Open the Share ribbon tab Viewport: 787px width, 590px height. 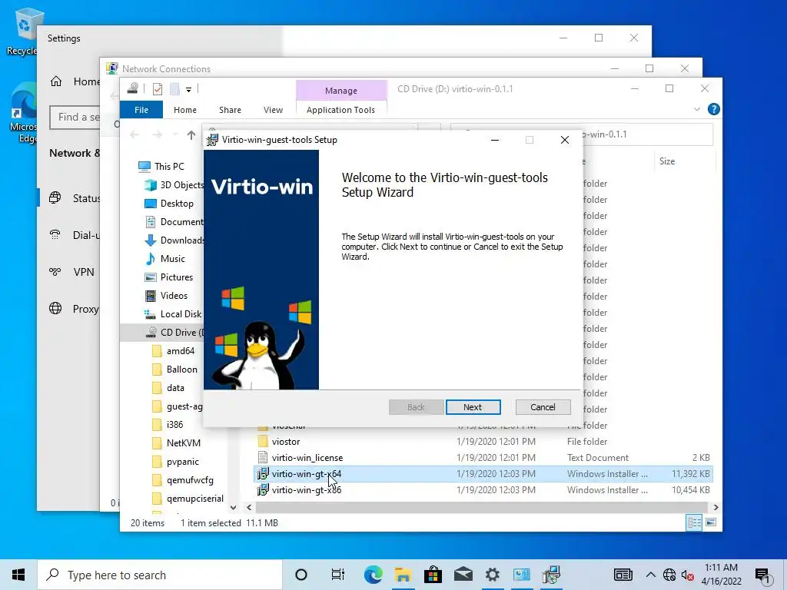click(230, 110)
